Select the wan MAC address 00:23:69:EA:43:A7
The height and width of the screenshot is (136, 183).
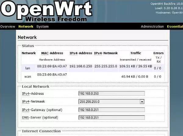click(52, 75)
